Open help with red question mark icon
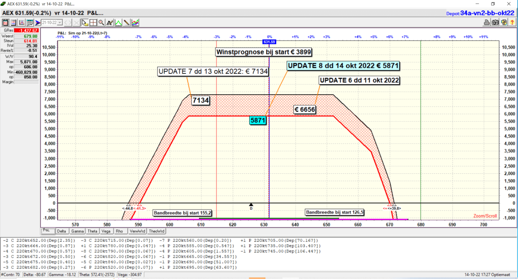Screen dimensions: 518x279 512,23
